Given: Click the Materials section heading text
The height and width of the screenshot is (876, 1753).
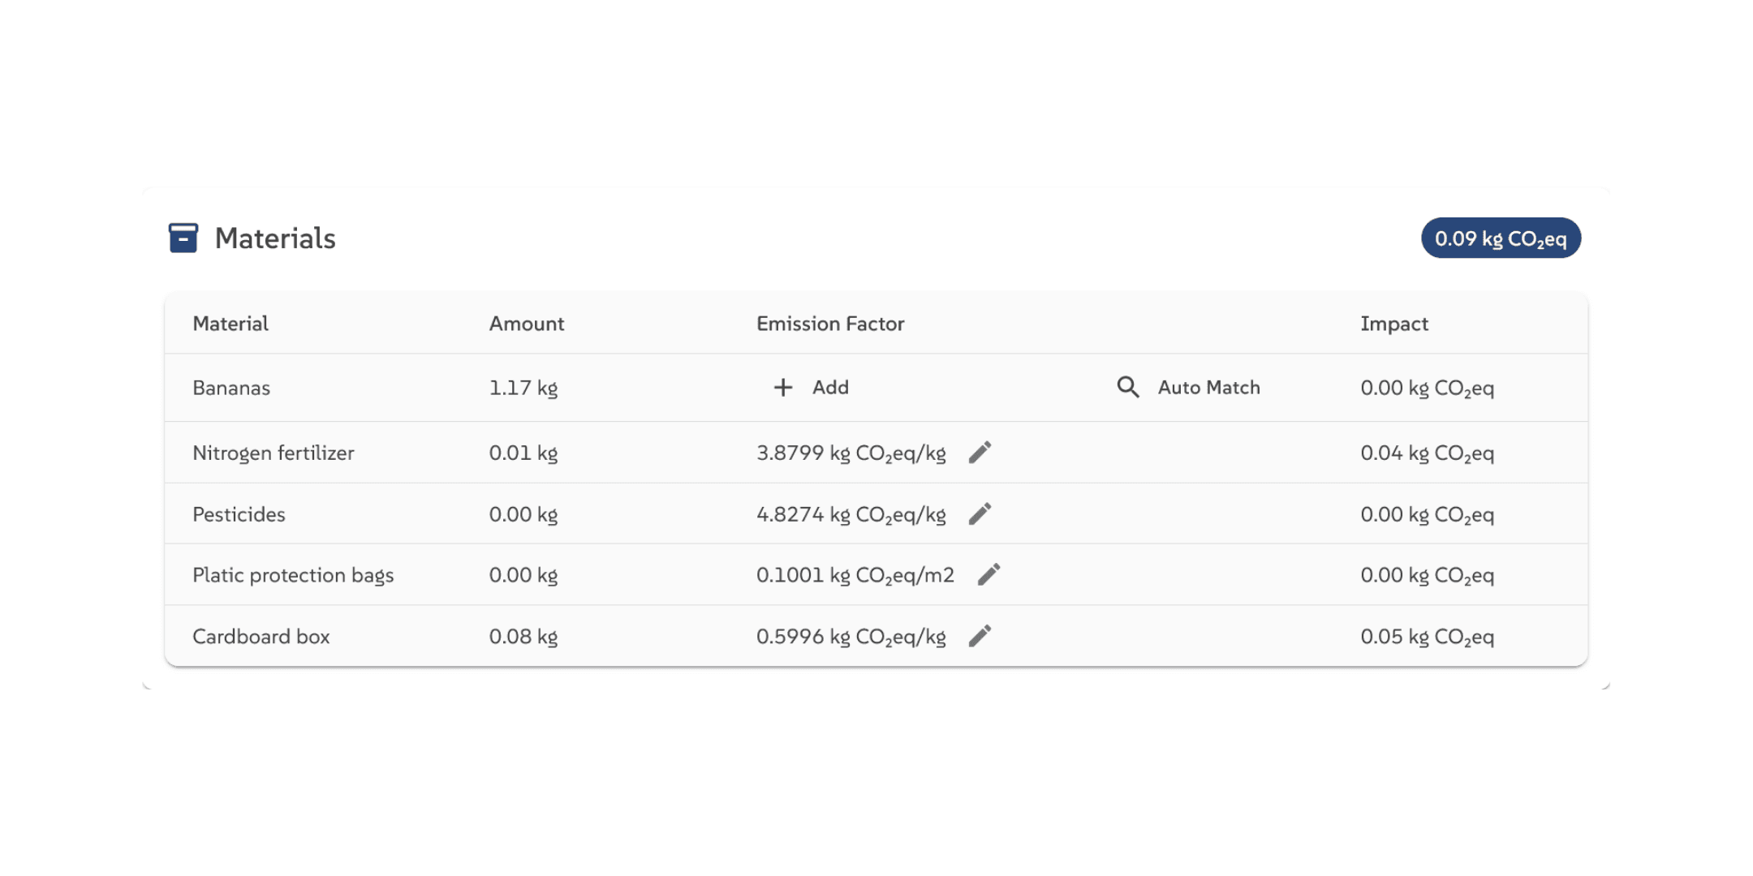Looking at the screenshot, I should pyautogui.click(x=274, y=238).
